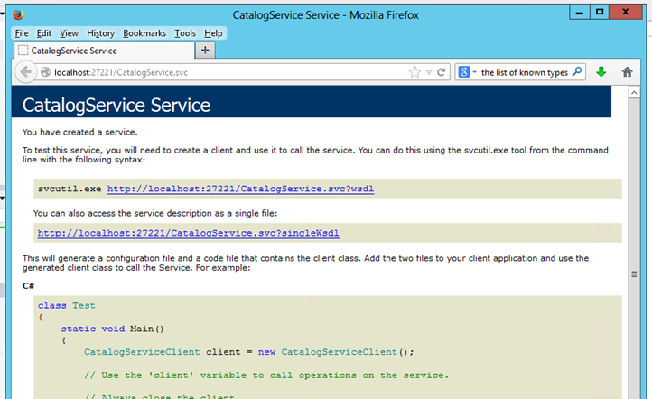Open the Google search engine dropdown

[x=467, y=72]
